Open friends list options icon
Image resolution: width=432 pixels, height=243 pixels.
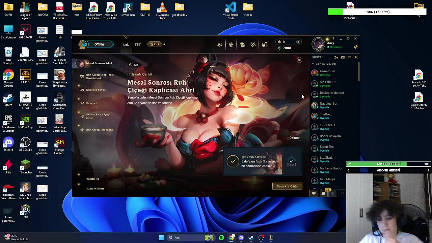pyautogui.click(x=350, y=57)
